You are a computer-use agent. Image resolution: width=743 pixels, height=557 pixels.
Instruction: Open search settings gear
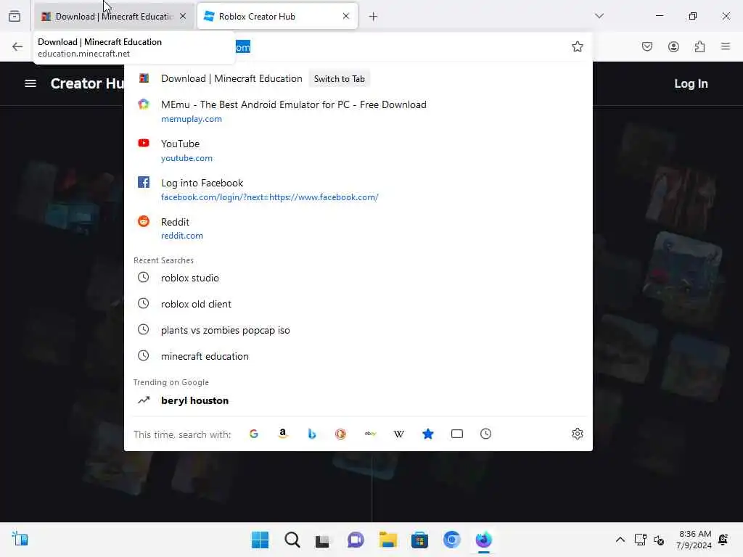(577, 434)
